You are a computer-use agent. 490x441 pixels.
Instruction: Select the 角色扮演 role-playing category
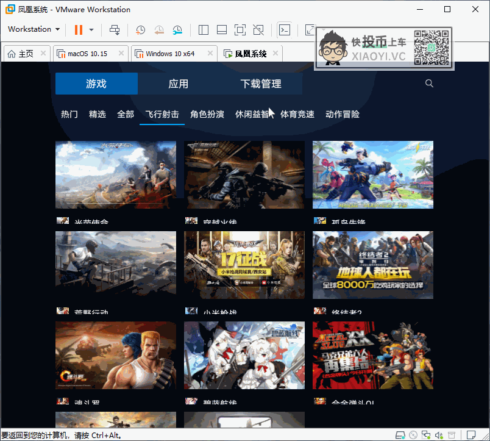point(207,114)
